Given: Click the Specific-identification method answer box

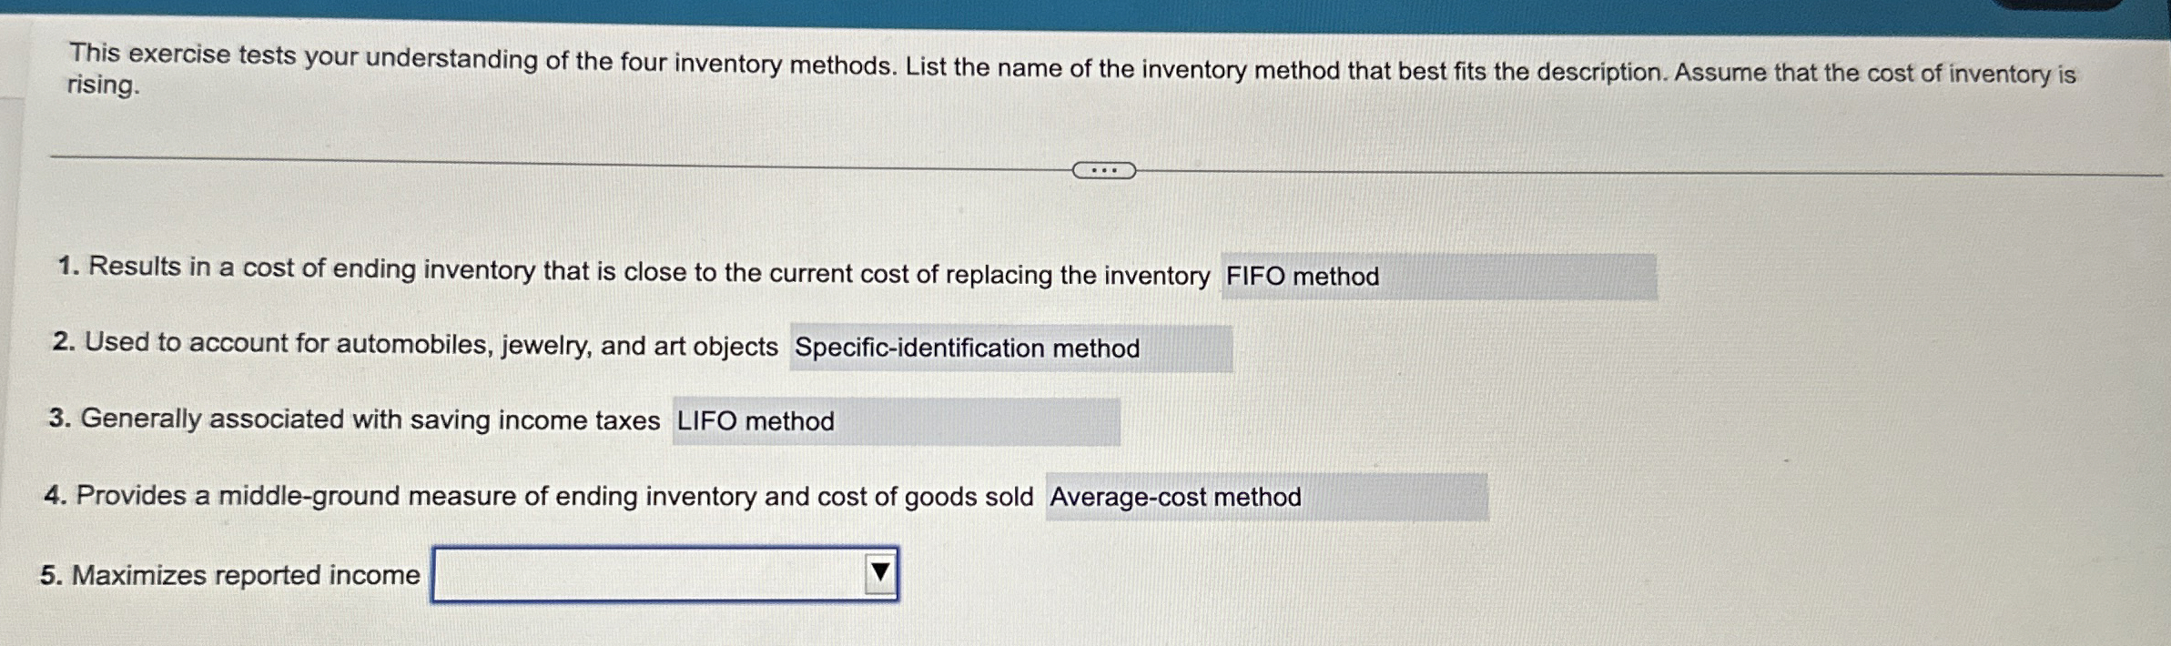Looking at the screenshot, I should click(1010, 348).
